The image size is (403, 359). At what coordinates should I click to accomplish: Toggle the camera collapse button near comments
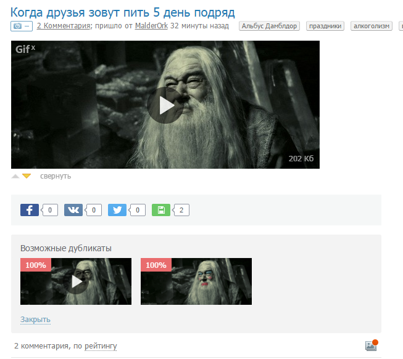pyautogui.click(x=21, y=26)
